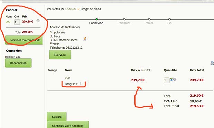This screenshot has width=214, height=128.
Task: Click Continuer votre shopping button
Action: pos(68,125)
